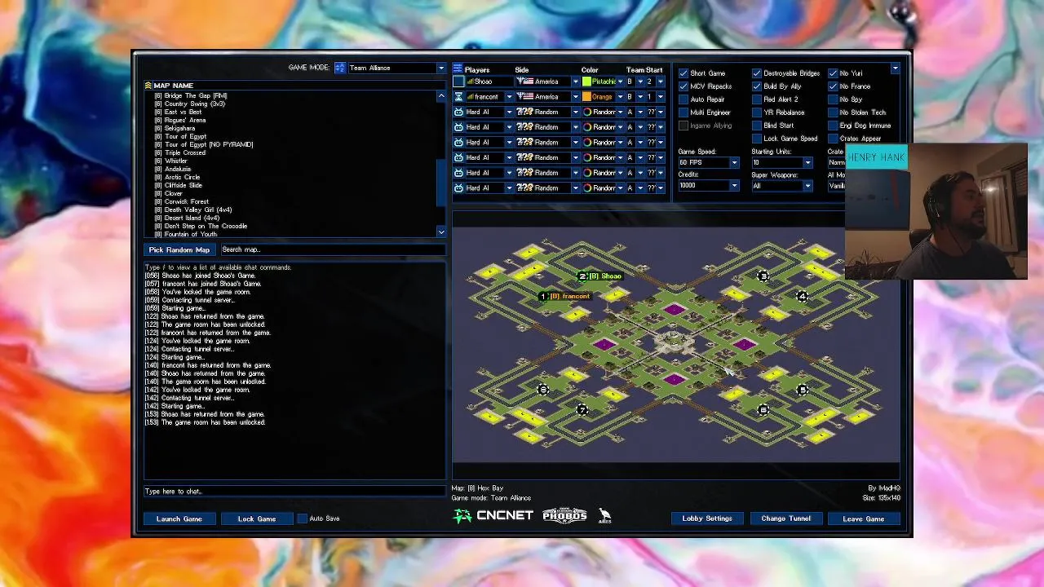
Task: Enable the Auto Save checkbox
Action: pyautogui.click(x=303, y=519)
